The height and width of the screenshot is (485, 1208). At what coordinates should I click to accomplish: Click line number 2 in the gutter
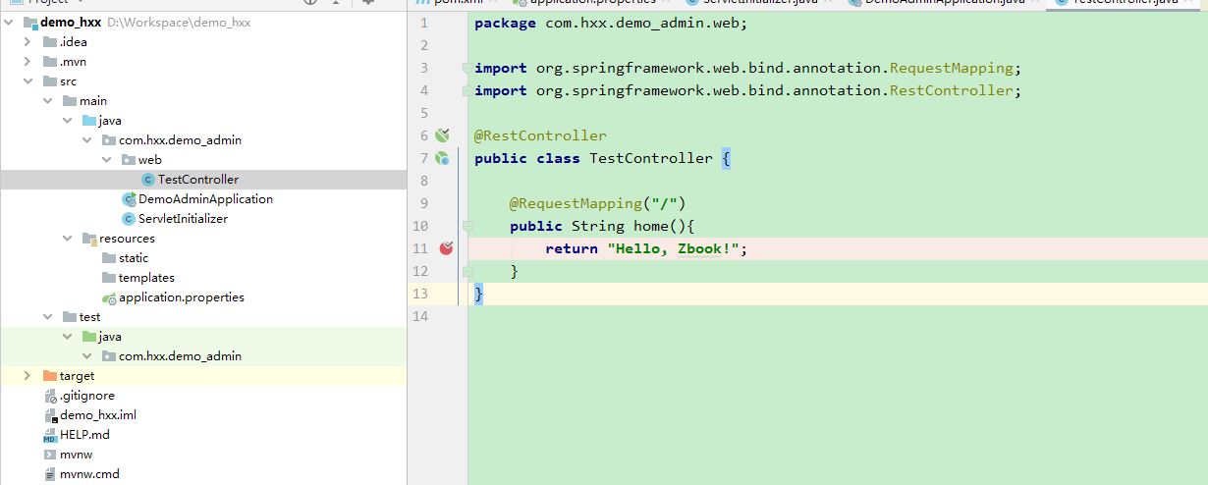tap(423, 45)
